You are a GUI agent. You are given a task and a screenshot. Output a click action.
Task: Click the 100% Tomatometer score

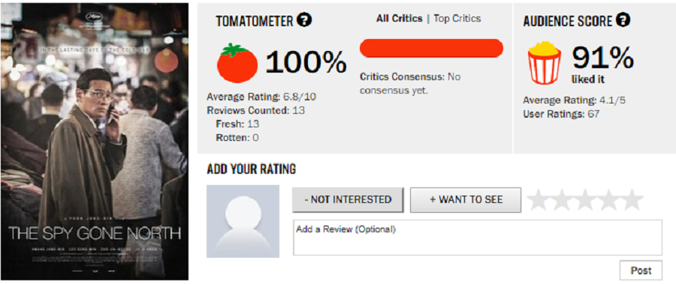pyautogui.click(x=306, y=62)
